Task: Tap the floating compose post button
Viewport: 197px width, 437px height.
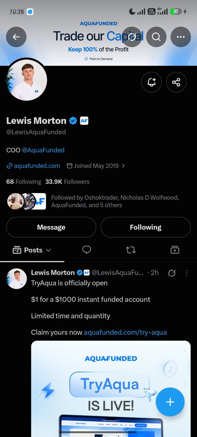Action: pyautogui.click(x=170, y=402)
